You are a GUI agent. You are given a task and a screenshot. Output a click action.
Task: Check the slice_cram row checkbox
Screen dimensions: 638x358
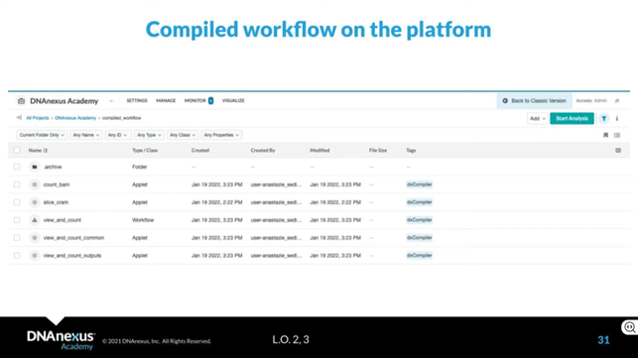[17, 202]
